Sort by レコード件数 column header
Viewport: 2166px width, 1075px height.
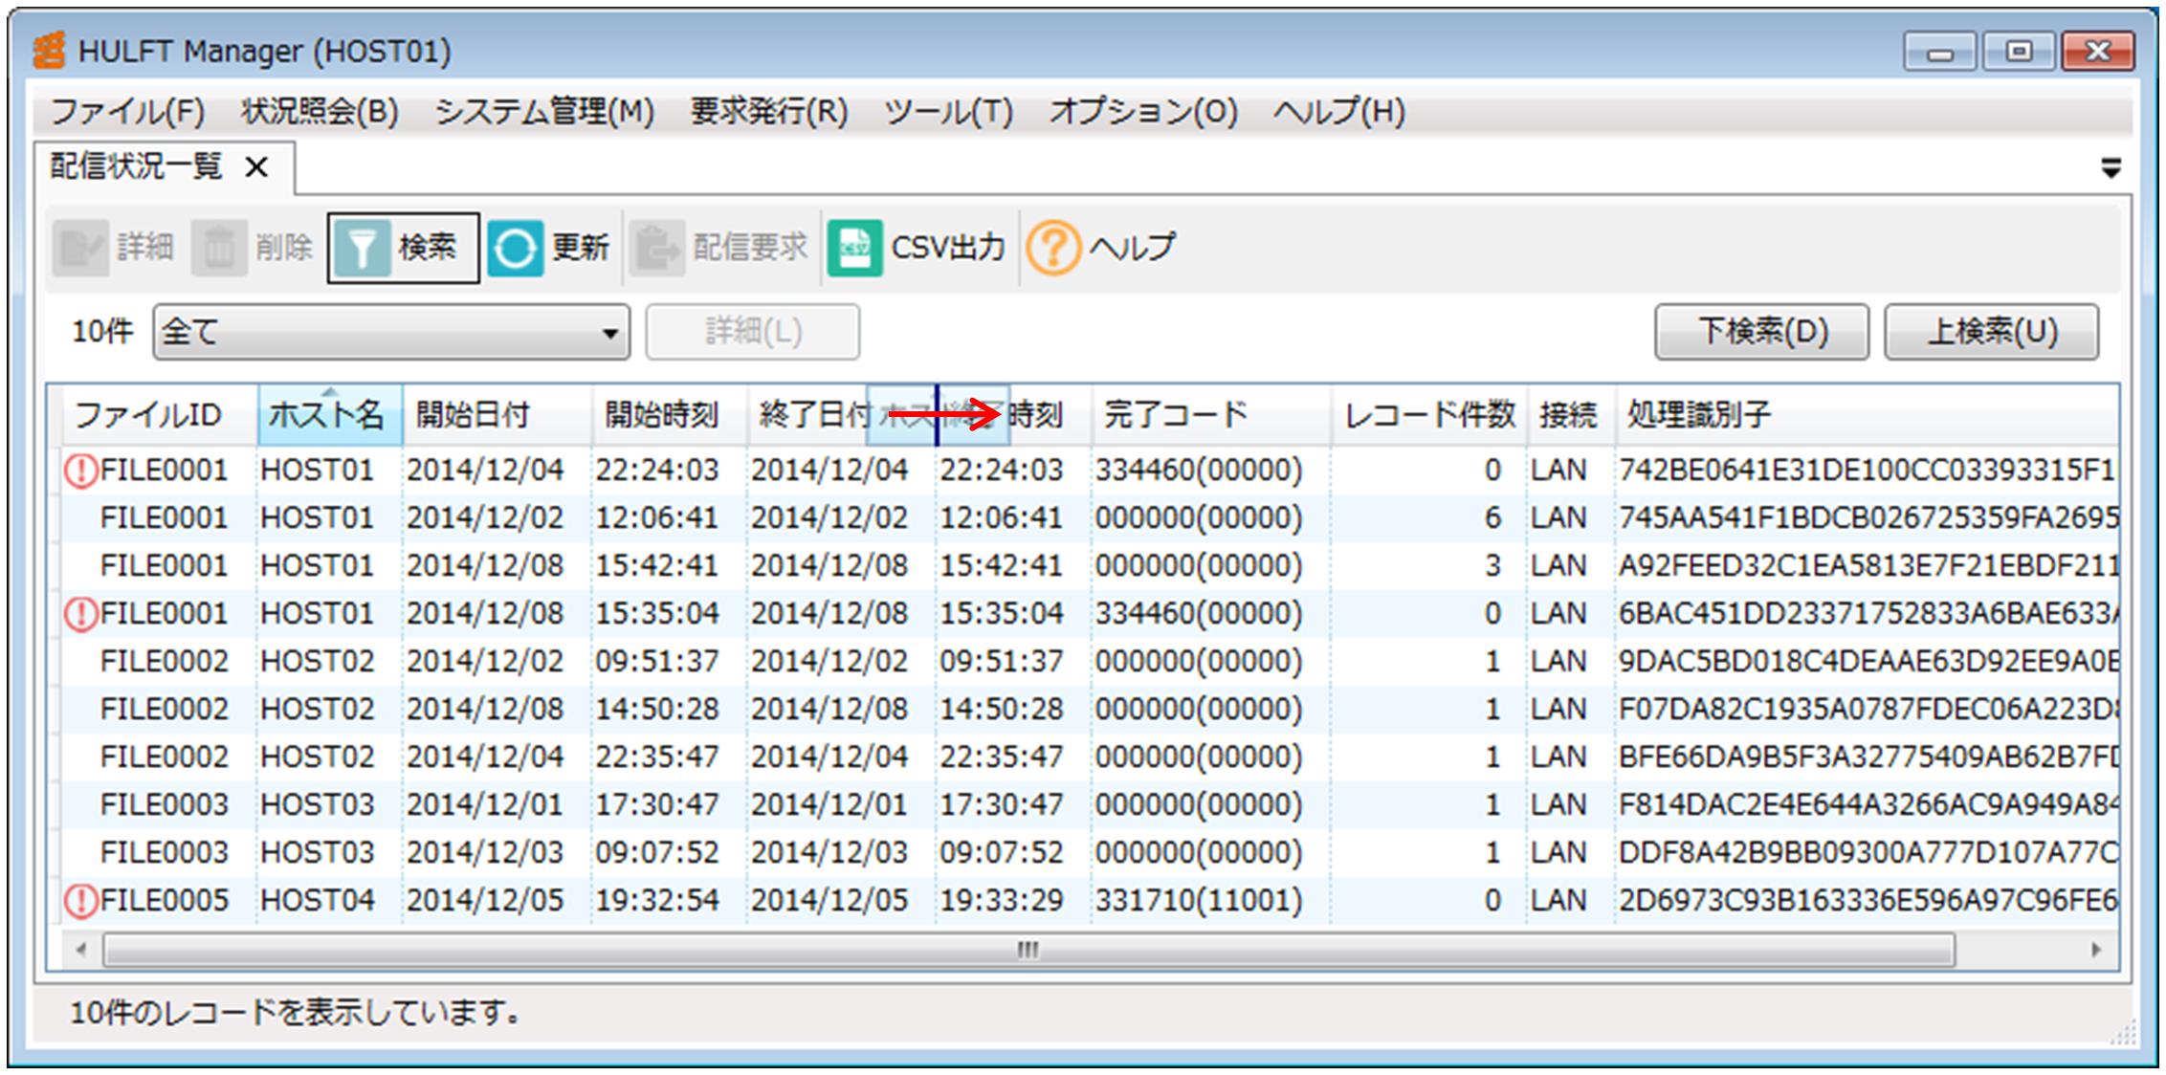[1428, 415]
